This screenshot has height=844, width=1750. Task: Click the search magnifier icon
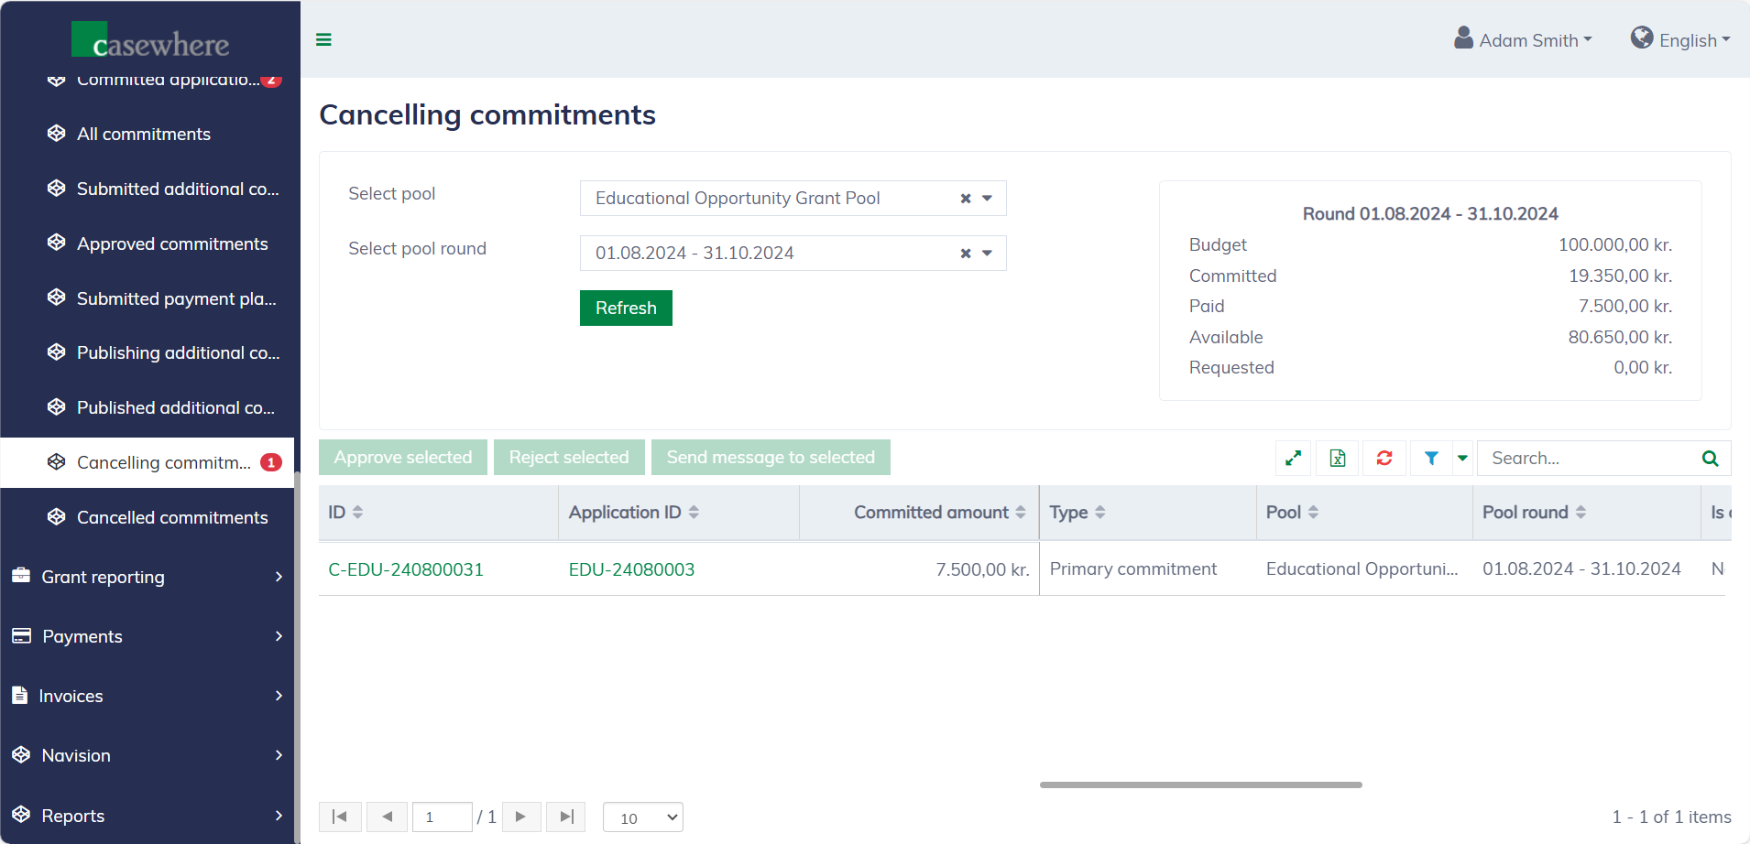tap(1710, 458)
